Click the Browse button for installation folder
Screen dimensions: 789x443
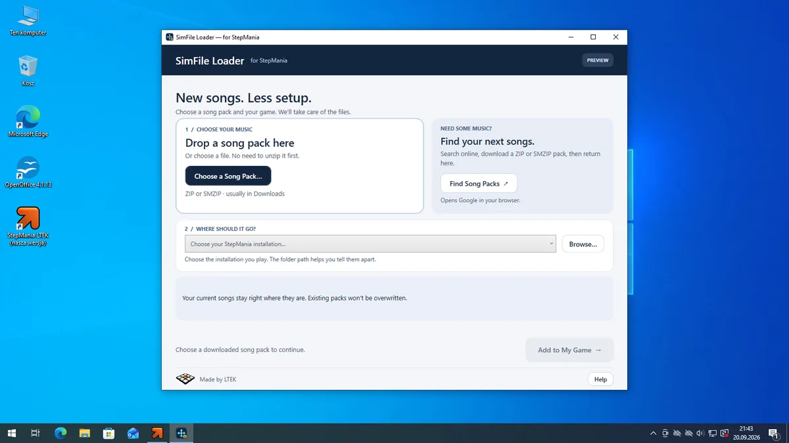coord(583,244)
